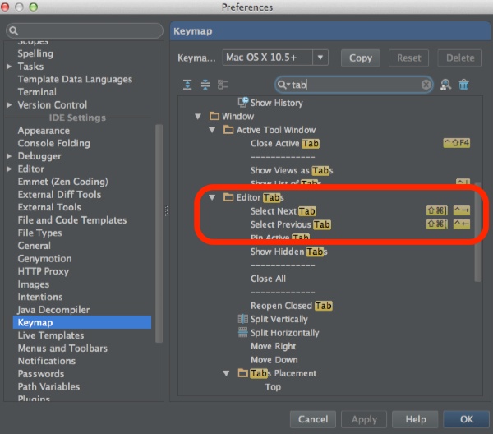Collapse the Editor Tabs folder
The height and width of the screenshot is (434, 493).
[214, 197]
